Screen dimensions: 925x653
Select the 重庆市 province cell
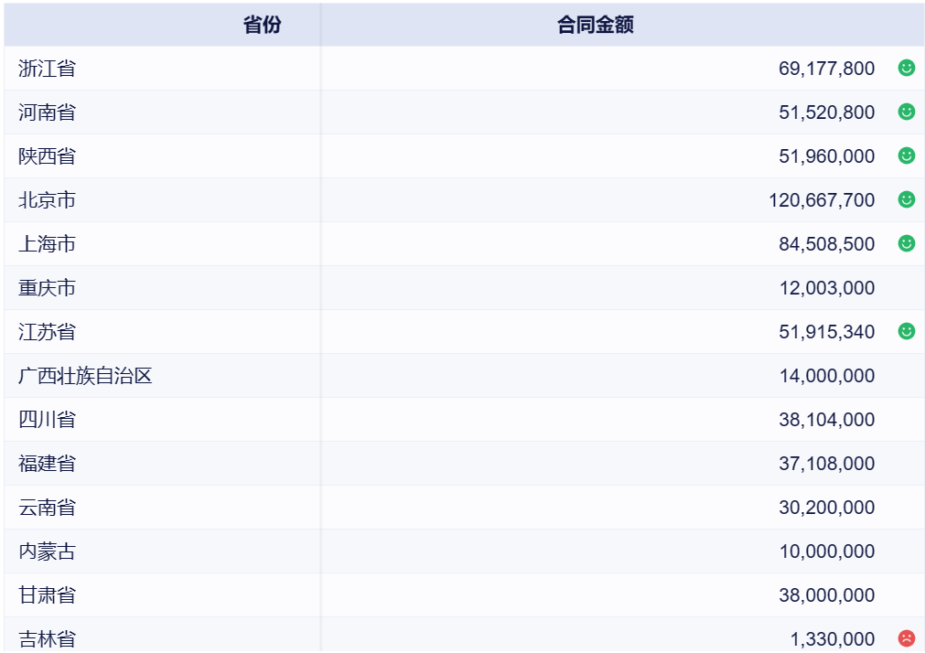point(48,288)
